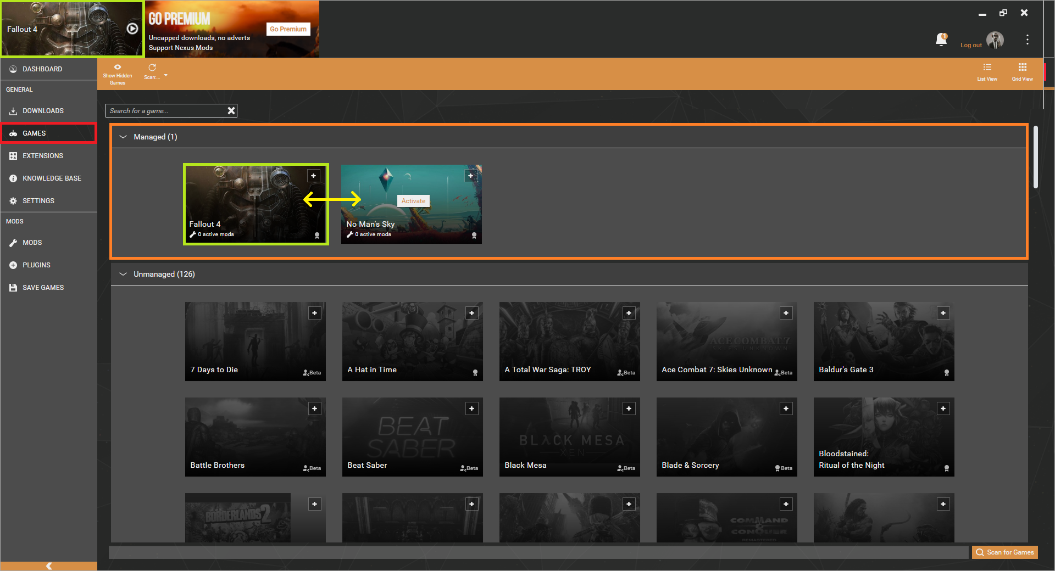The width and height of the screenshot is (1055, 571).
Task: Select the Black Mesa tile
Action: pyautogui.click(x=570, y=437)
